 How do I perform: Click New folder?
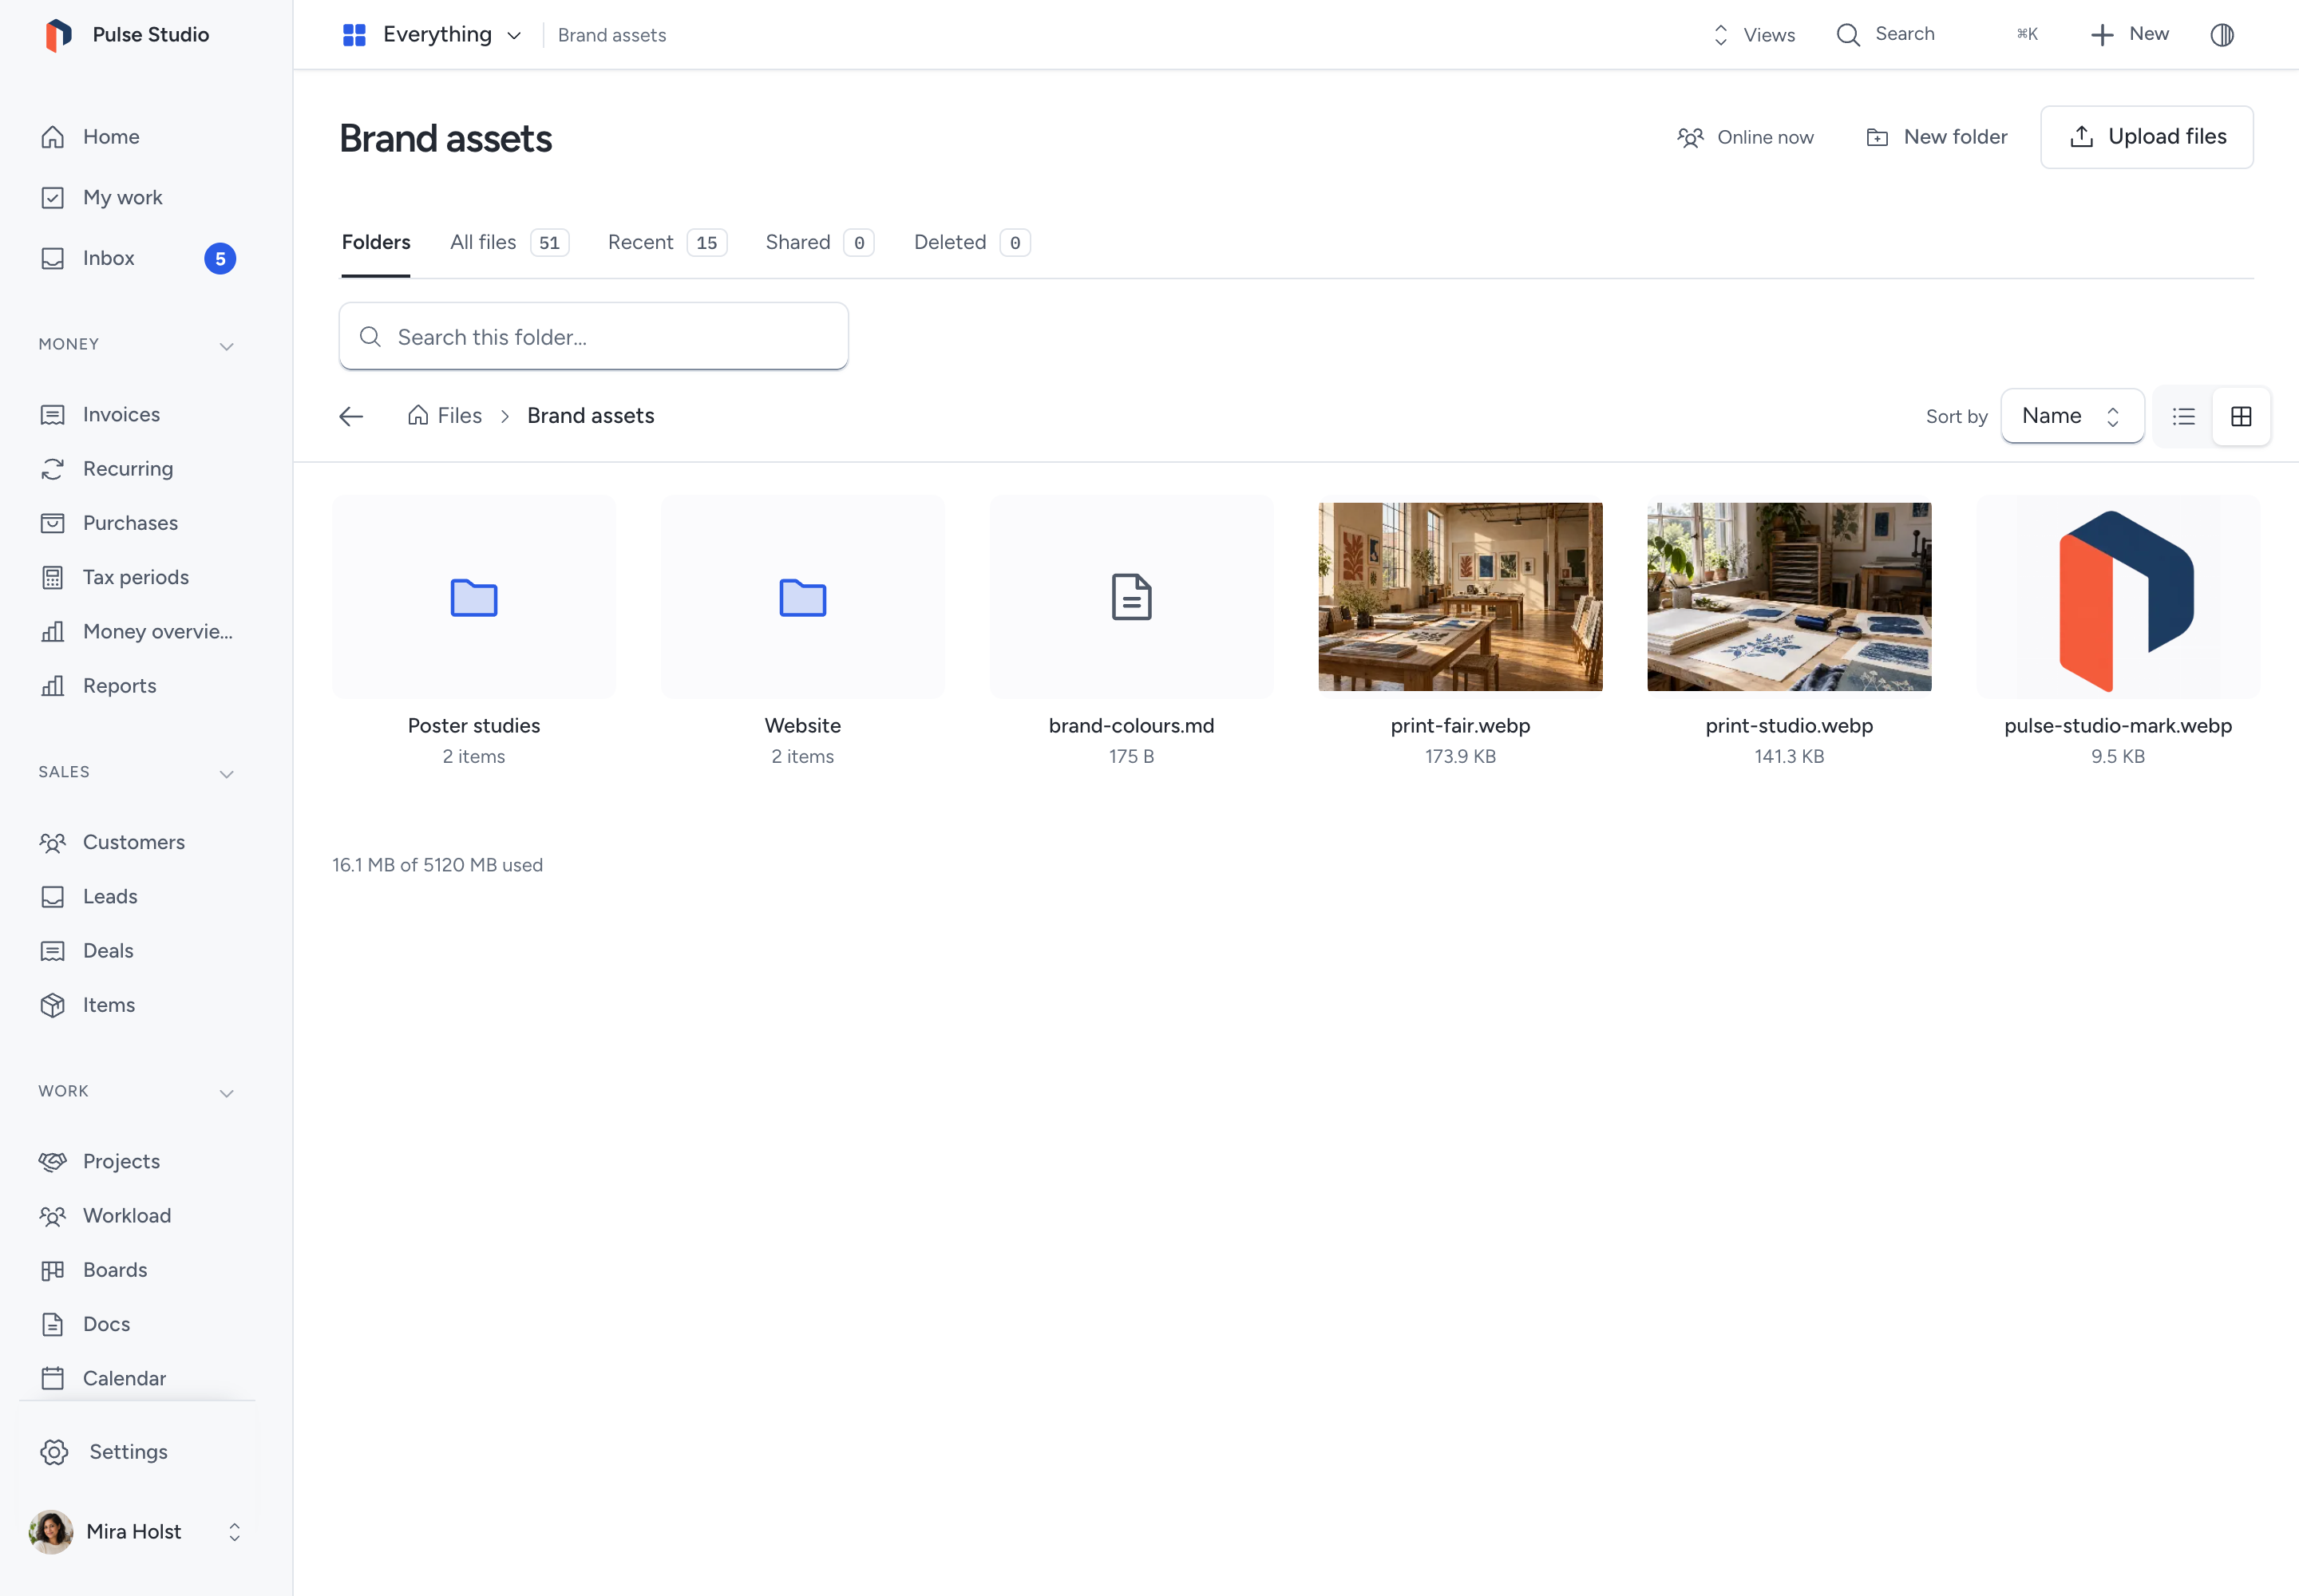(x=1937, y=137)
